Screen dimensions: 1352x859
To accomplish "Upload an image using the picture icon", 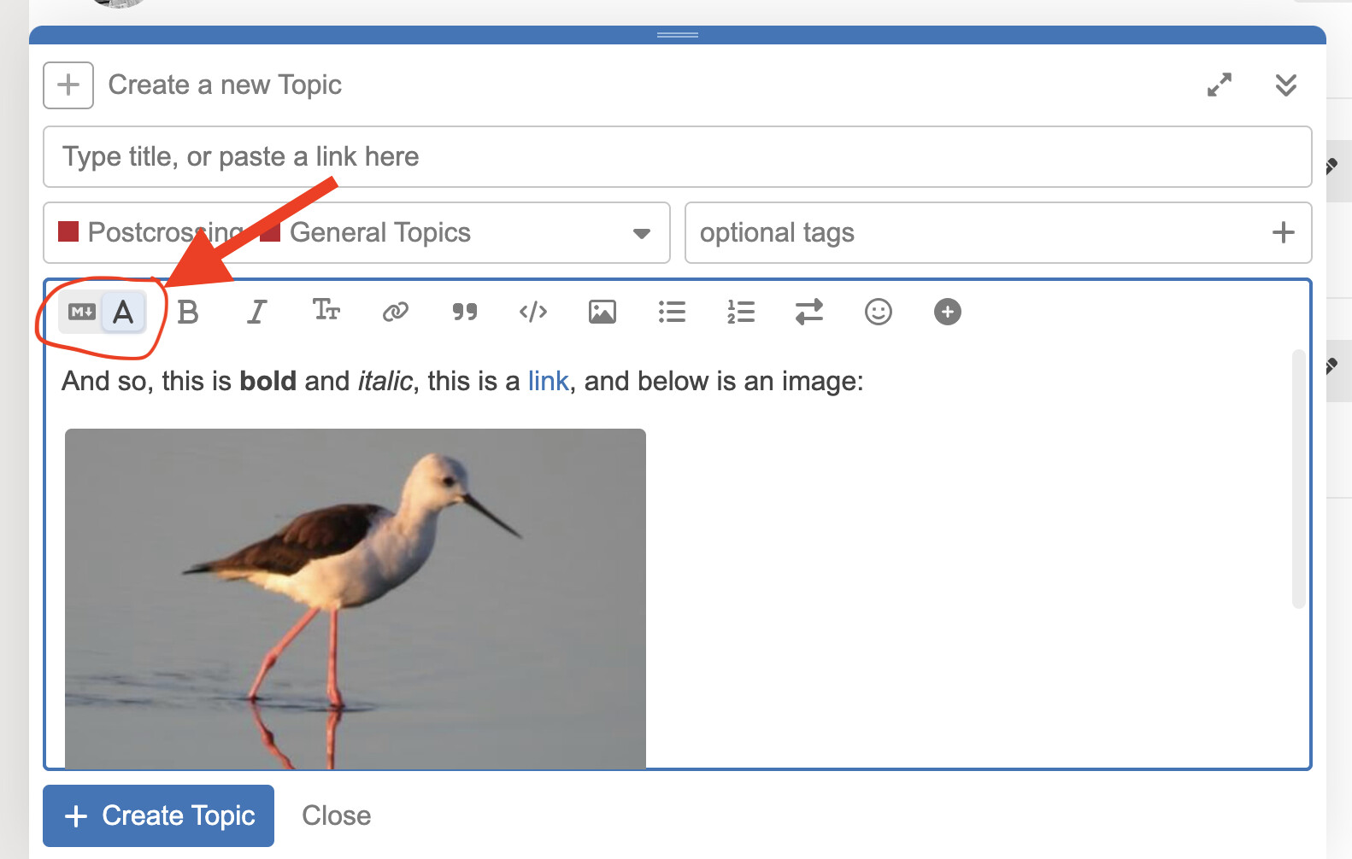I will point(603,313).
